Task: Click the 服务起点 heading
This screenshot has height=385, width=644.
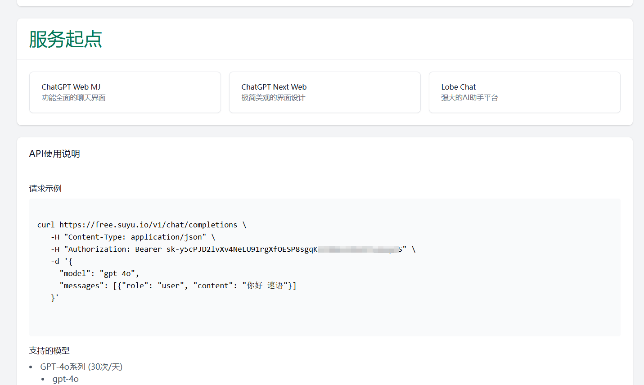Action: point(66,39)
